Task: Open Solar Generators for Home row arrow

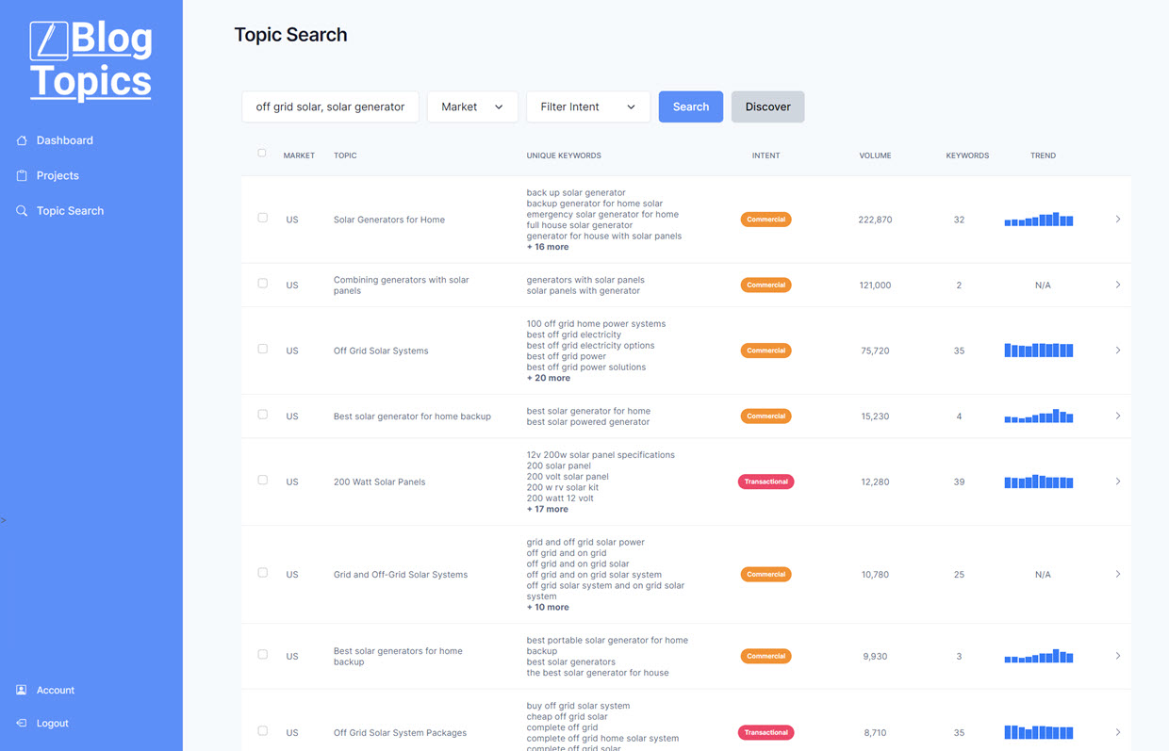Action: pyautogui.click(x=1117, y=220)
